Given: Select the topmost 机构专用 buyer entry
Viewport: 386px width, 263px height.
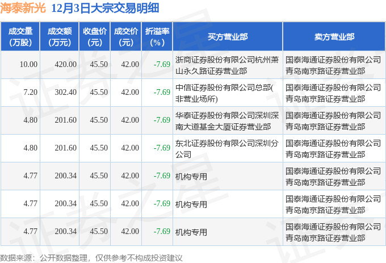Looking at the screenshot, I should (191, 176).
